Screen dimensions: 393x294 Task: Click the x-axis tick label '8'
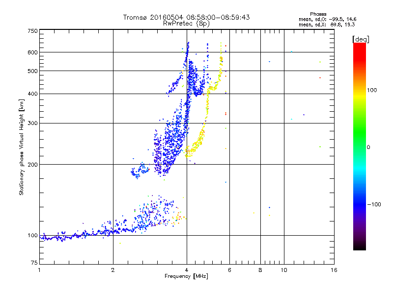[x=260, y=270]
